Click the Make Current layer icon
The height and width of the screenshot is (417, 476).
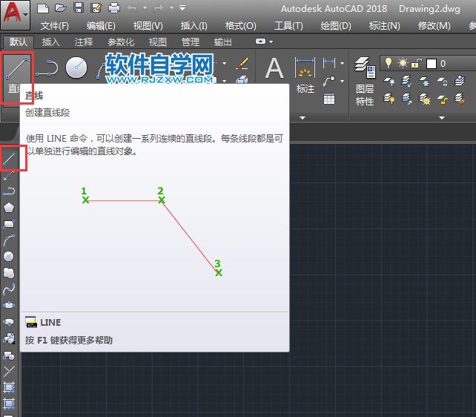[460, 82]
